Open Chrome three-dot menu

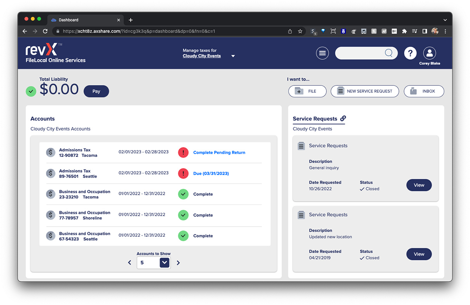[x=445, y=31]
